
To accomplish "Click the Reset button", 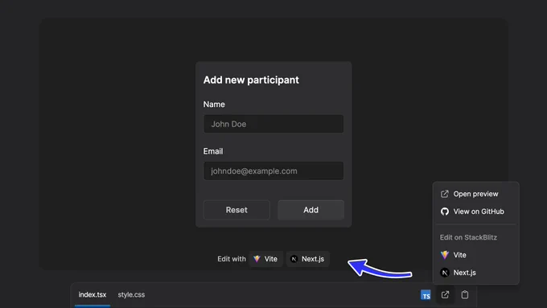I will click(236, 210).
